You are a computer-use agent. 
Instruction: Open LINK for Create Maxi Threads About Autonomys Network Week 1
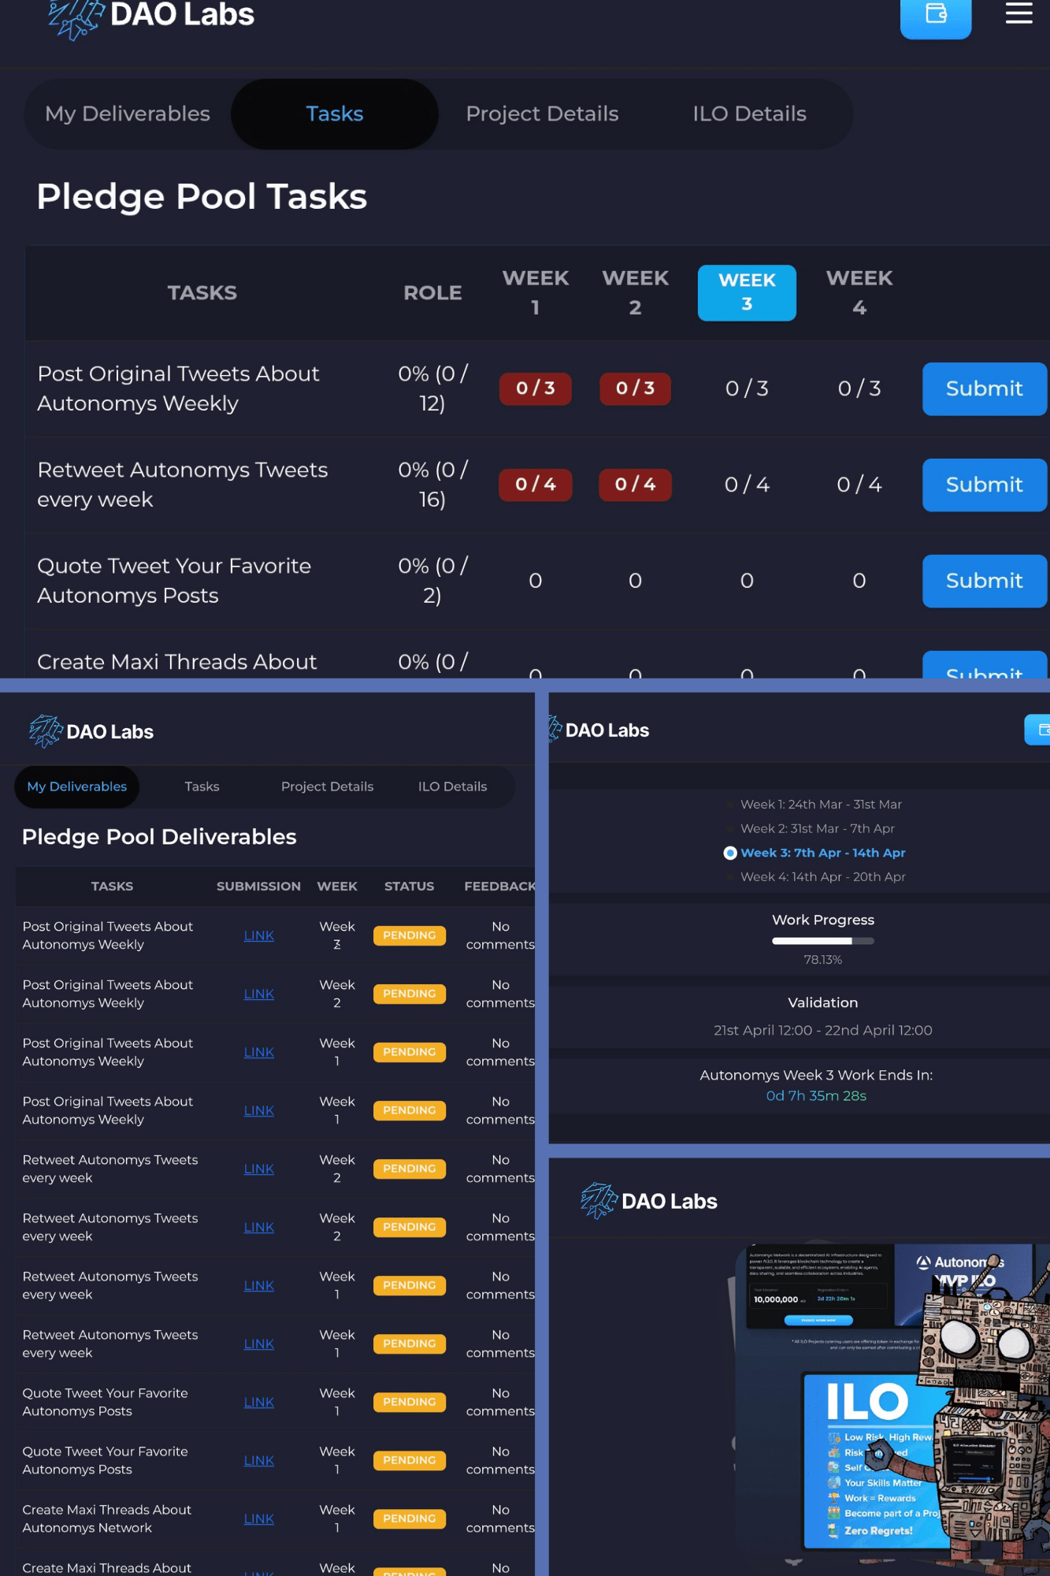259,1518
